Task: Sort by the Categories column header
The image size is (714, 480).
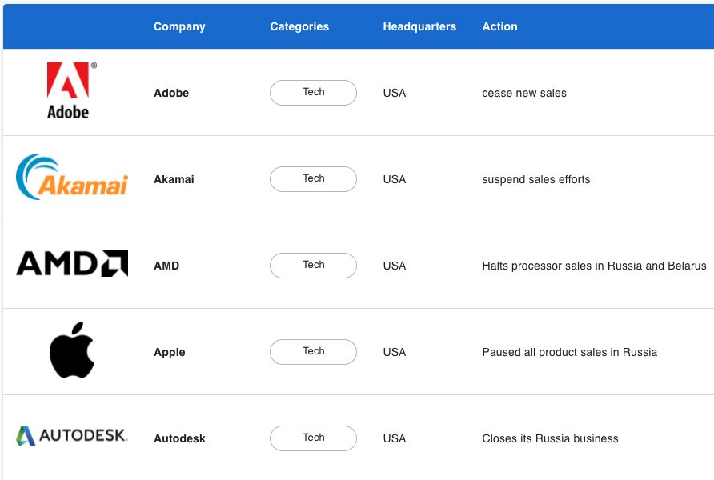Action: coord(299,27)
